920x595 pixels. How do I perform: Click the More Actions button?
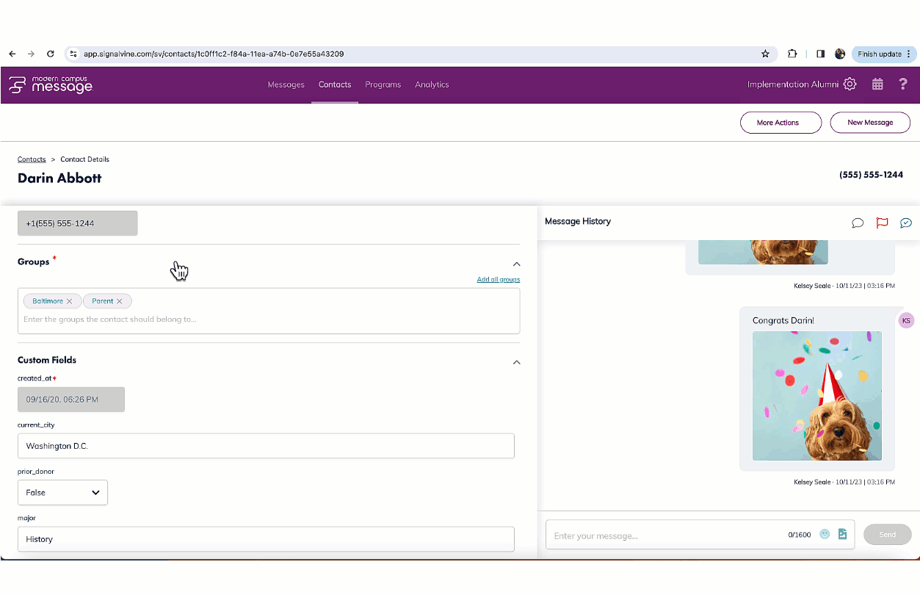tap(780, 123)
